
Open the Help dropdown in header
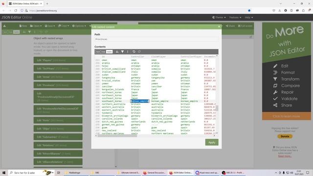coord(249,18)
